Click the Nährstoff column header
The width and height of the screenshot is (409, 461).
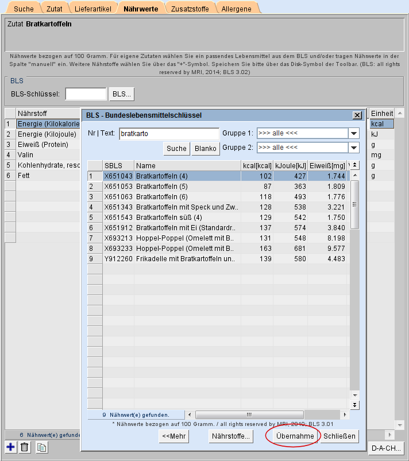(48, 114)
